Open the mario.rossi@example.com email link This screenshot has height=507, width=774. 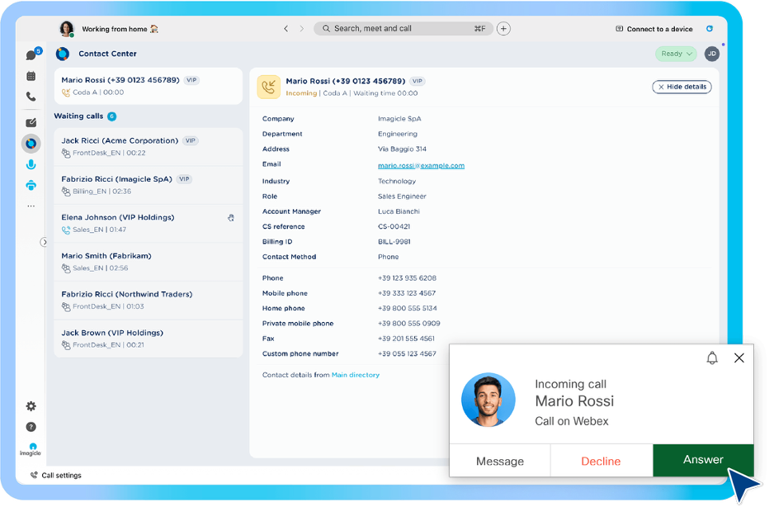(421, 165)
